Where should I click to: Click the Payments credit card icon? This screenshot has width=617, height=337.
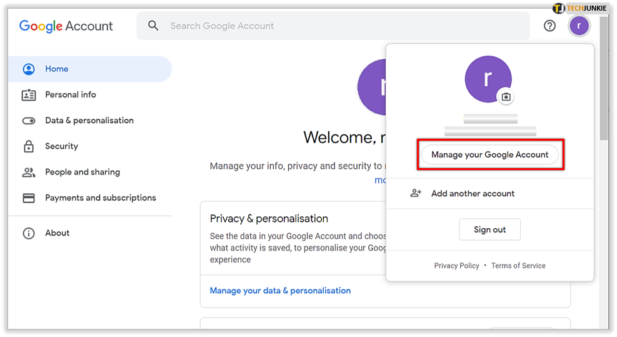tap(29, 198)
